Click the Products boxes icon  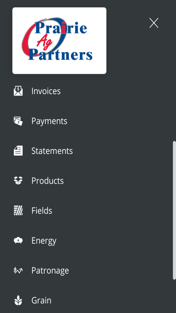pos(18,180)
